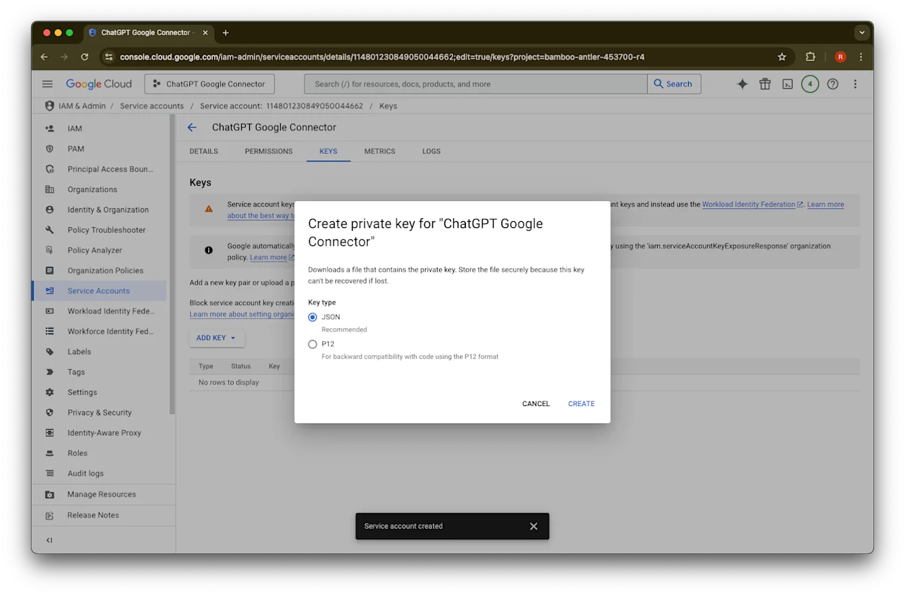Dismiss the Service account created toast
Screen dimensions: 905x595
534,526
